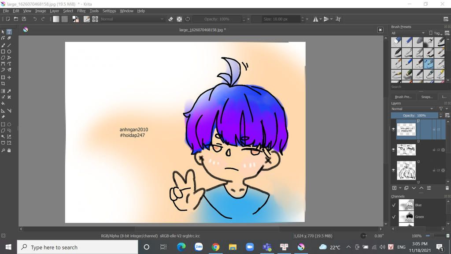Open Tag menu in Brush Presets

[x=436, y=33]
